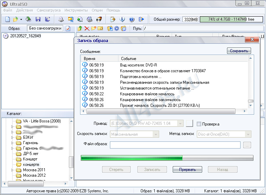Click the Save floppy disk icon
Viewport: 266px width, 195px height.
point(38,19)
